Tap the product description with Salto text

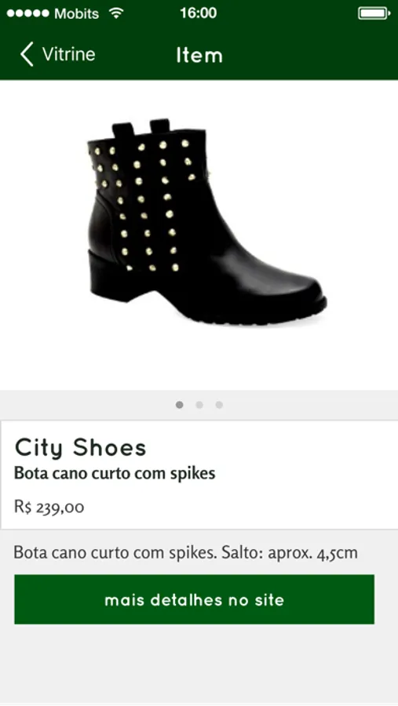(186, 552)
